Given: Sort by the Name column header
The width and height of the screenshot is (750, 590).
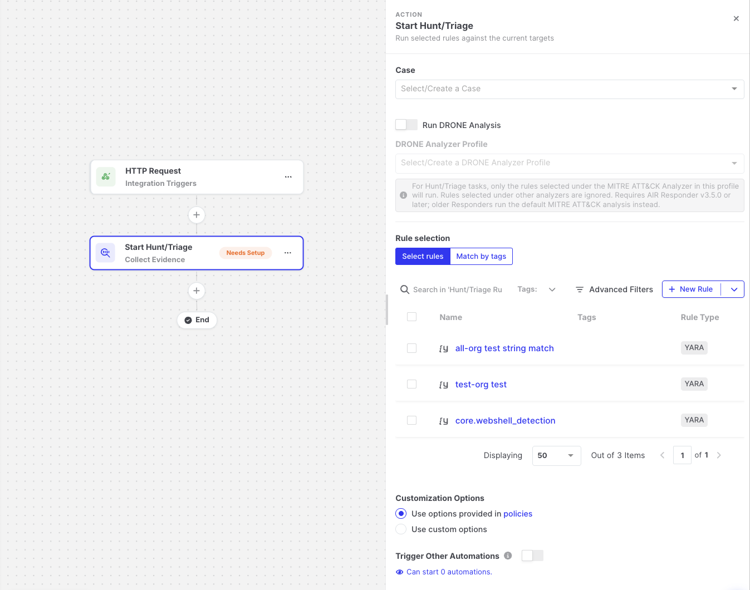Looking at the screenshot, I should click(x=451, y=317).
